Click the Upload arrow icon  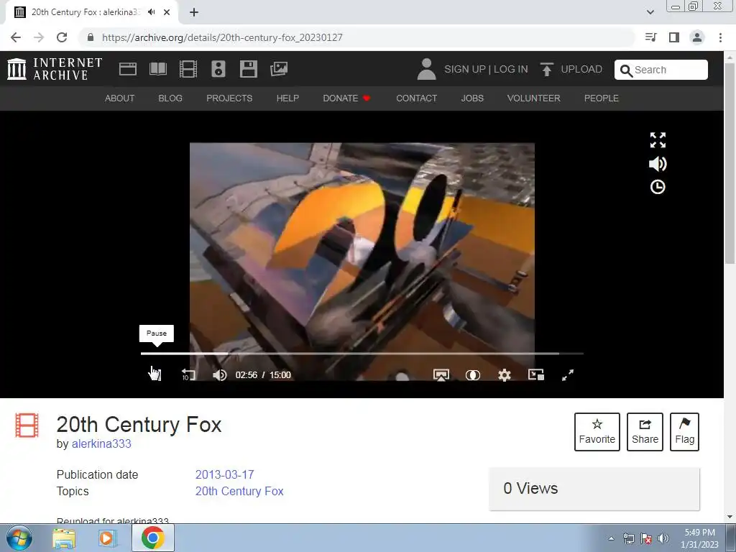pyautogui.click(x=546, y=69)
